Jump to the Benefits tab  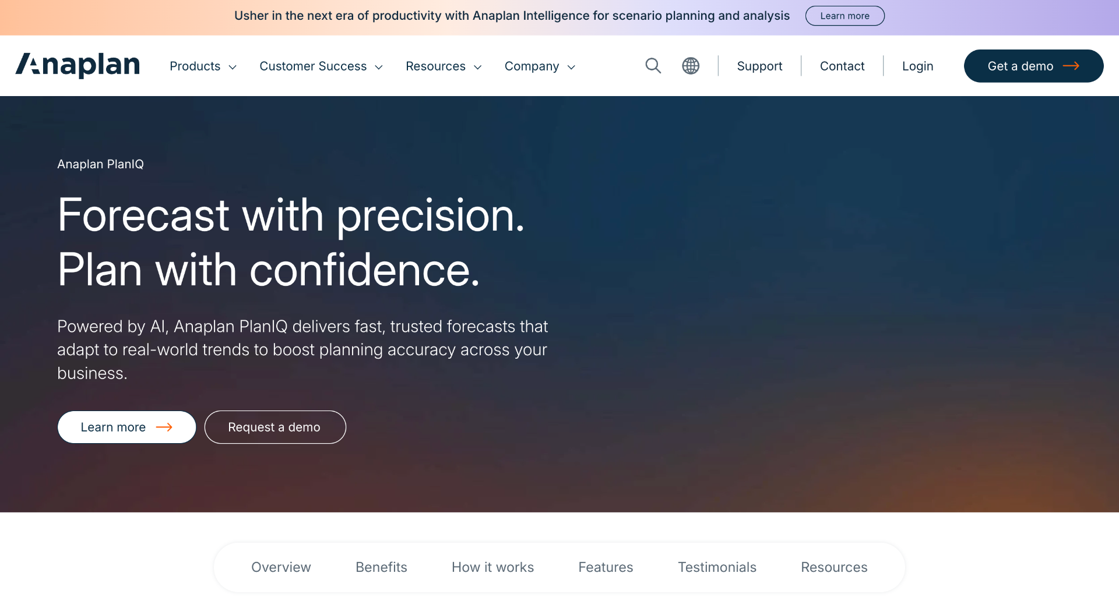[381, 567]
